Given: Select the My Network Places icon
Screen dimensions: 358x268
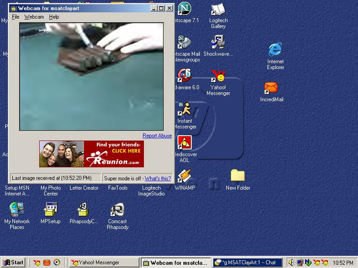Looking at the screenshot, I should [x=17, y=209].
